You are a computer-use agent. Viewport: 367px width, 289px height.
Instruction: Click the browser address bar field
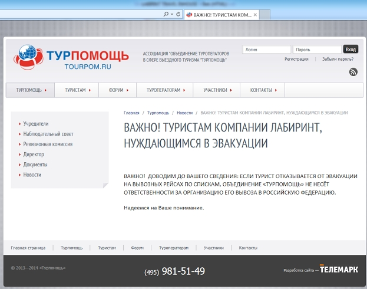pyautogui.click(x=81, y=14)
